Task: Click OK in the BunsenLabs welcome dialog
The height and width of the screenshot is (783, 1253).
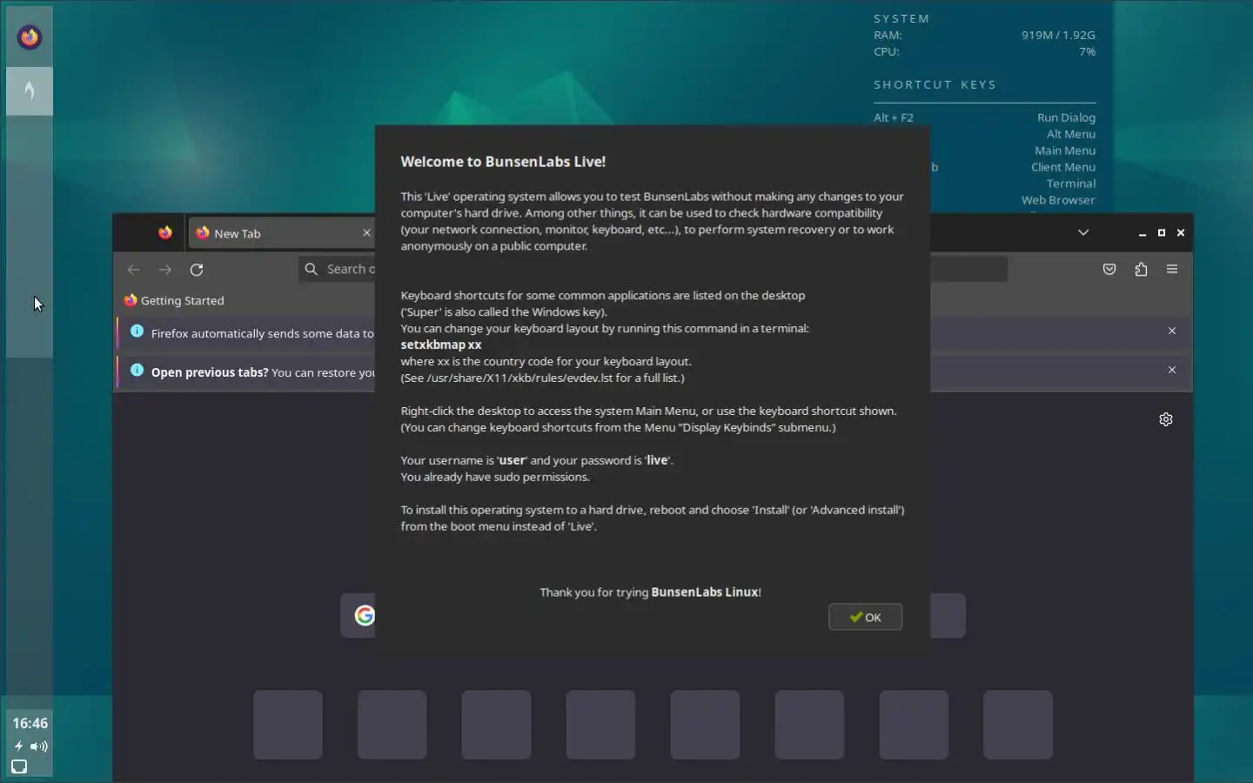Action: [865, 617]
